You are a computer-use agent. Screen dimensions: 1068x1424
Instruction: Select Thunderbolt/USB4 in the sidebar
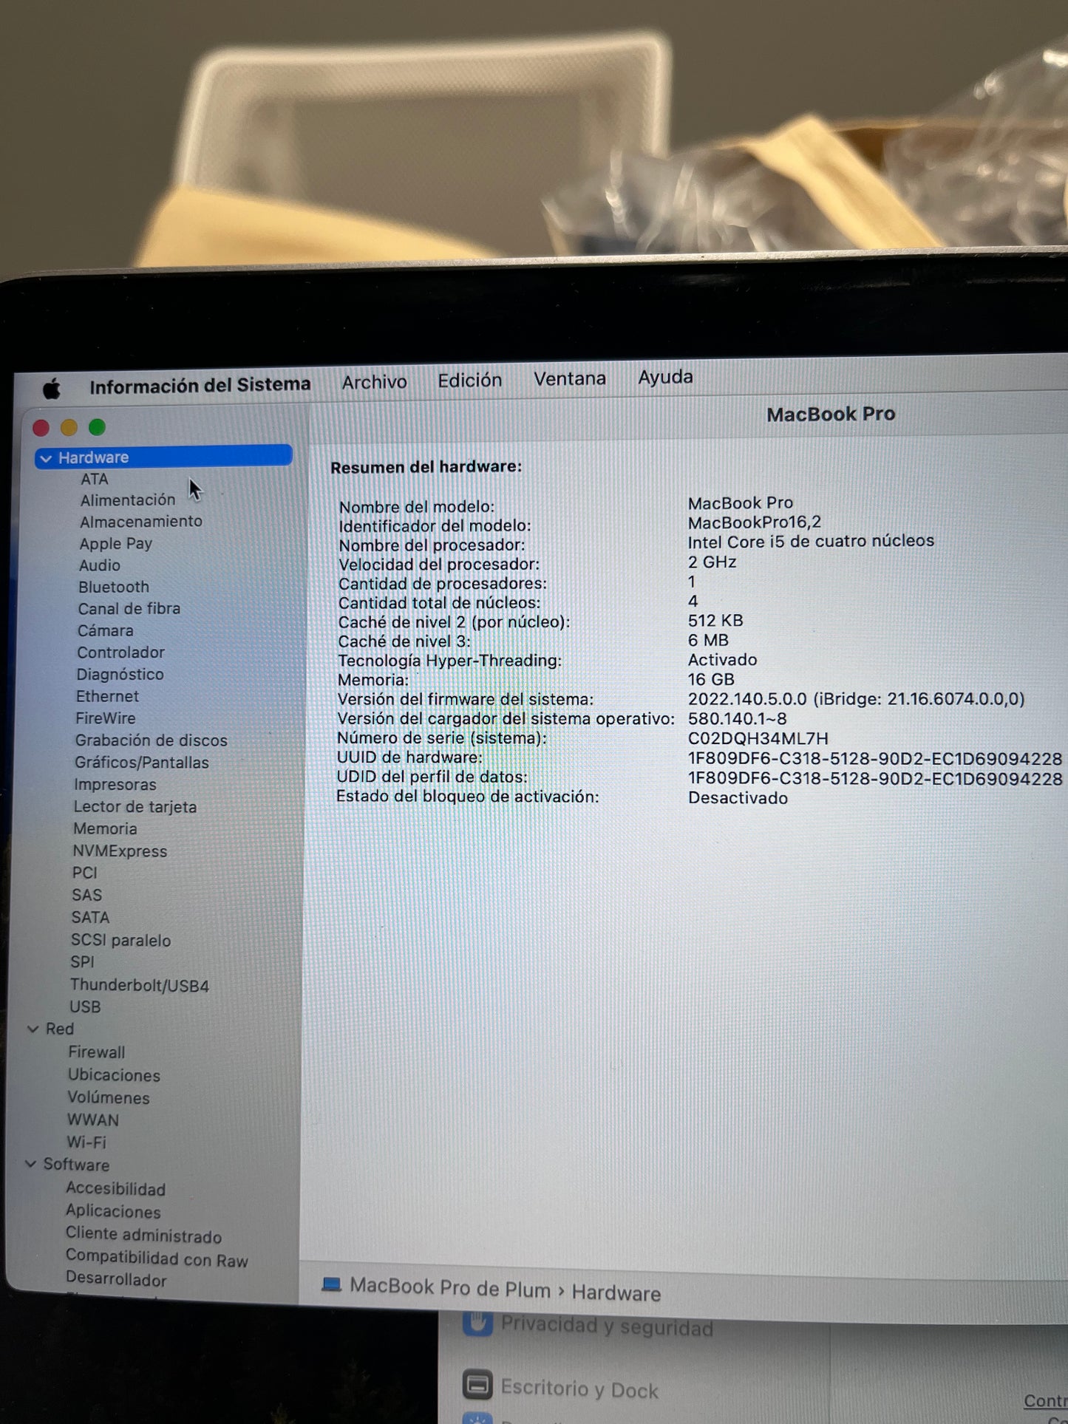pos(140,985)
